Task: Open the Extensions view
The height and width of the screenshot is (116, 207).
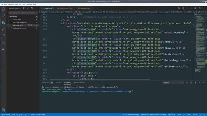Action: tap(3, 36)
